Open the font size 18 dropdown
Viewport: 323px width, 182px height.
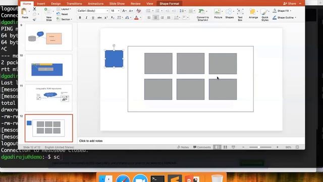click(x=119, y=11)
